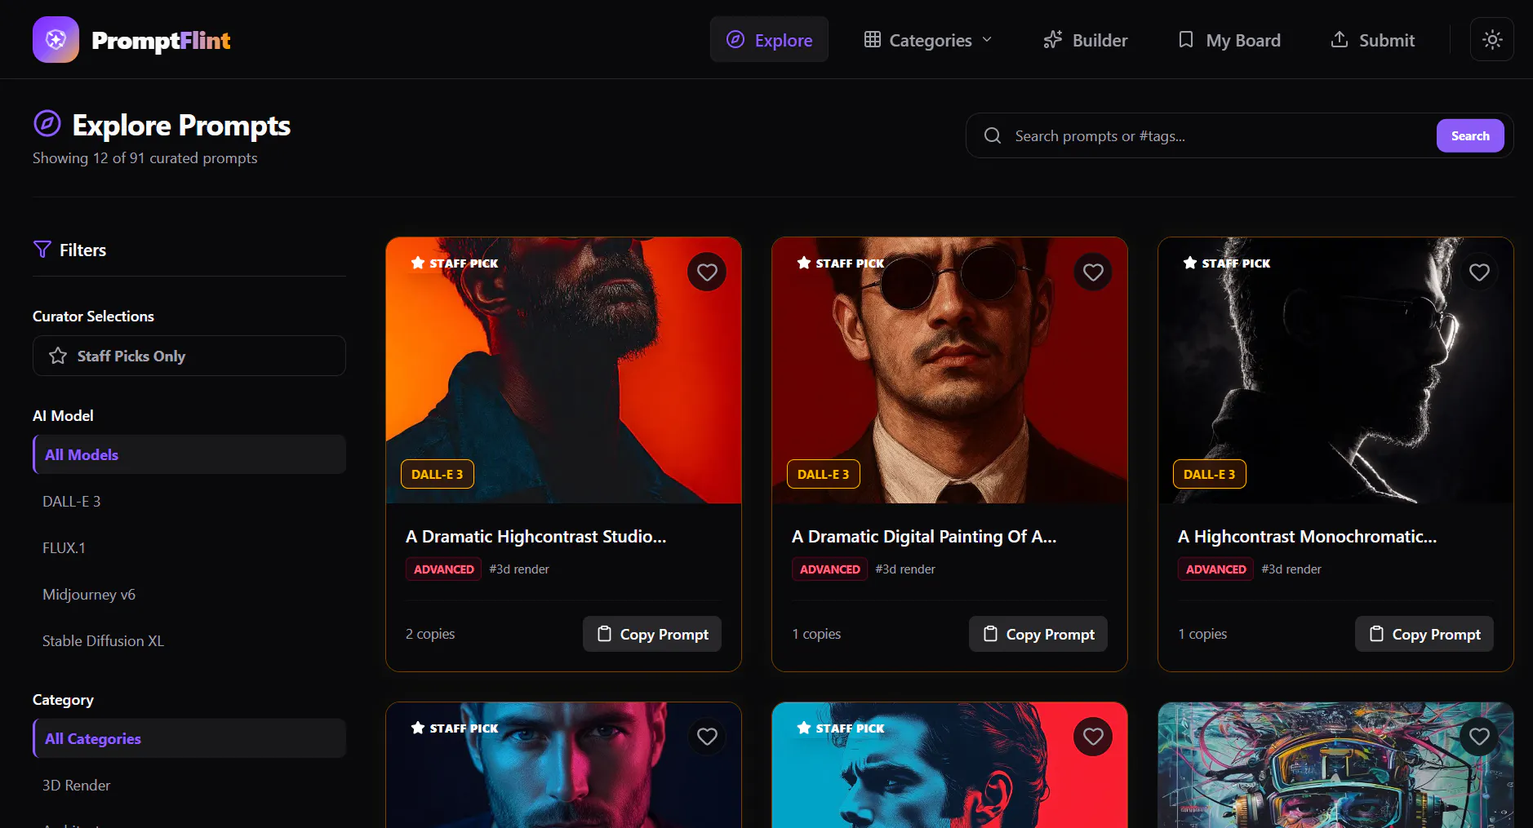Click '2 copies' count text

(430, 634)
